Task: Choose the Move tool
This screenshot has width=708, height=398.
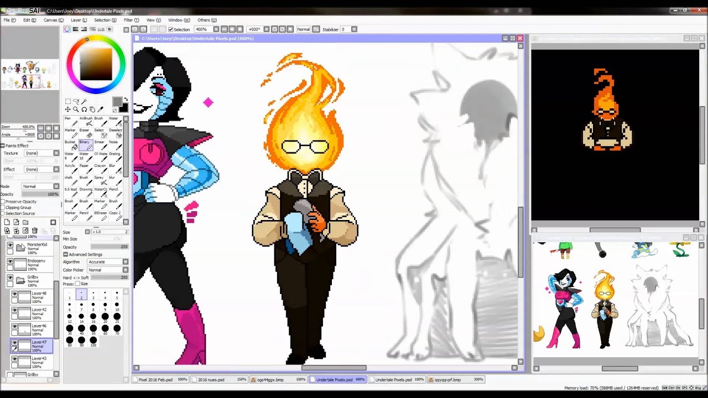Action: pos(67,109)
